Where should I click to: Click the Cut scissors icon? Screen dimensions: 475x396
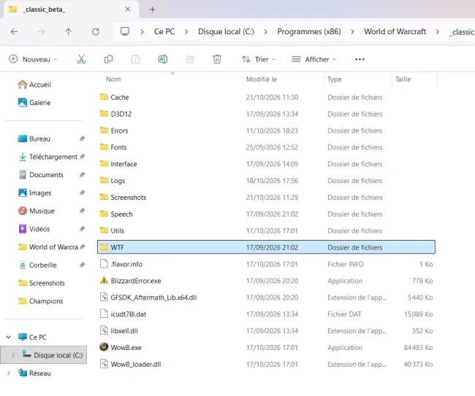81,59
